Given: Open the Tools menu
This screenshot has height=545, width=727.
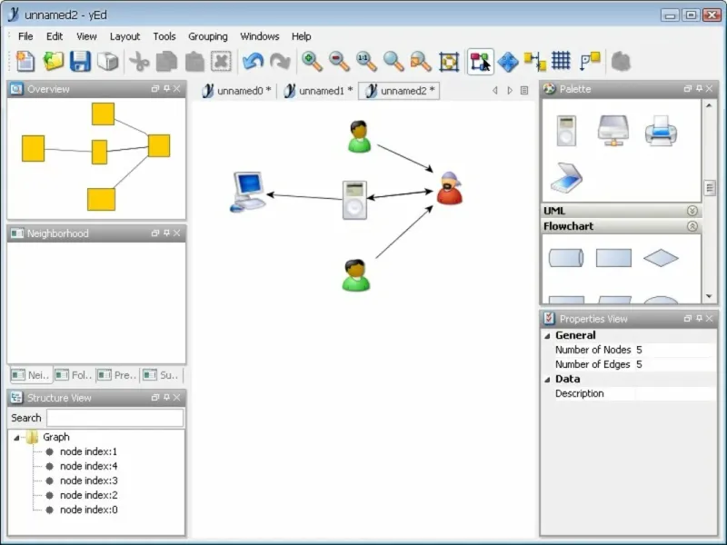Looking at the screenshot, I should (x=164, y=36).
